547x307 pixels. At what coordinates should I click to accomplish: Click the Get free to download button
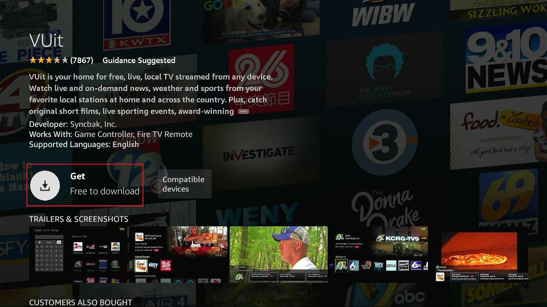pos(85,185)
